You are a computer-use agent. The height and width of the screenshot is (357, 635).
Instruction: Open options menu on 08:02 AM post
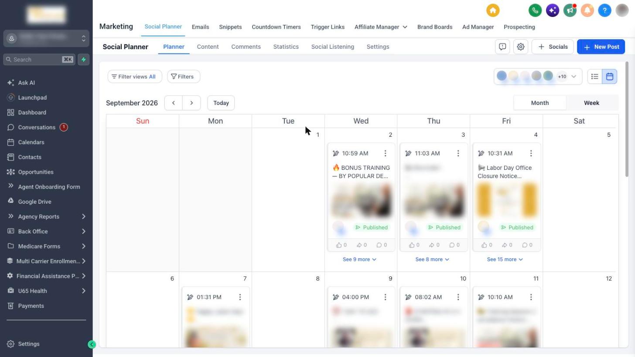[458, 297]
